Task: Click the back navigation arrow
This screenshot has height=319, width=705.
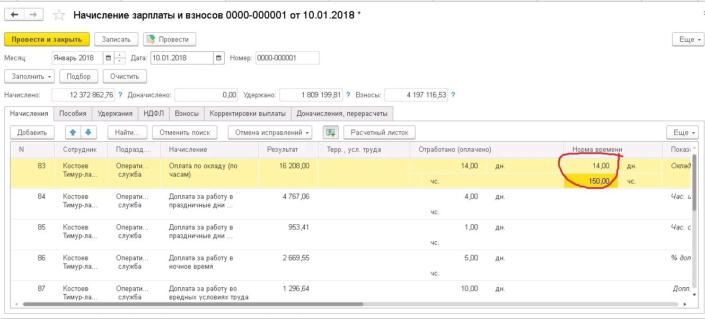Action: pyautogui.click(x=14, y=15)
